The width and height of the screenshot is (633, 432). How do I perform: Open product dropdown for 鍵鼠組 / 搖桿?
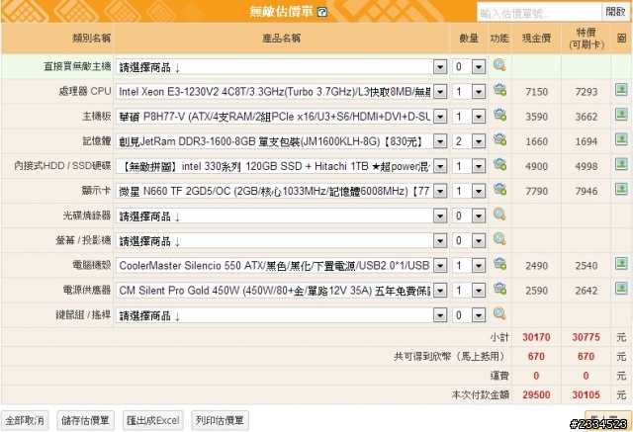(281, 315)
